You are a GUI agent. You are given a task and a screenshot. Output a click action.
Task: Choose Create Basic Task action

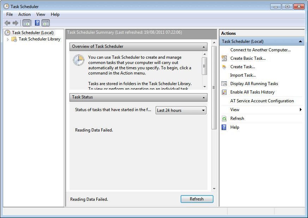pos(248,58)
